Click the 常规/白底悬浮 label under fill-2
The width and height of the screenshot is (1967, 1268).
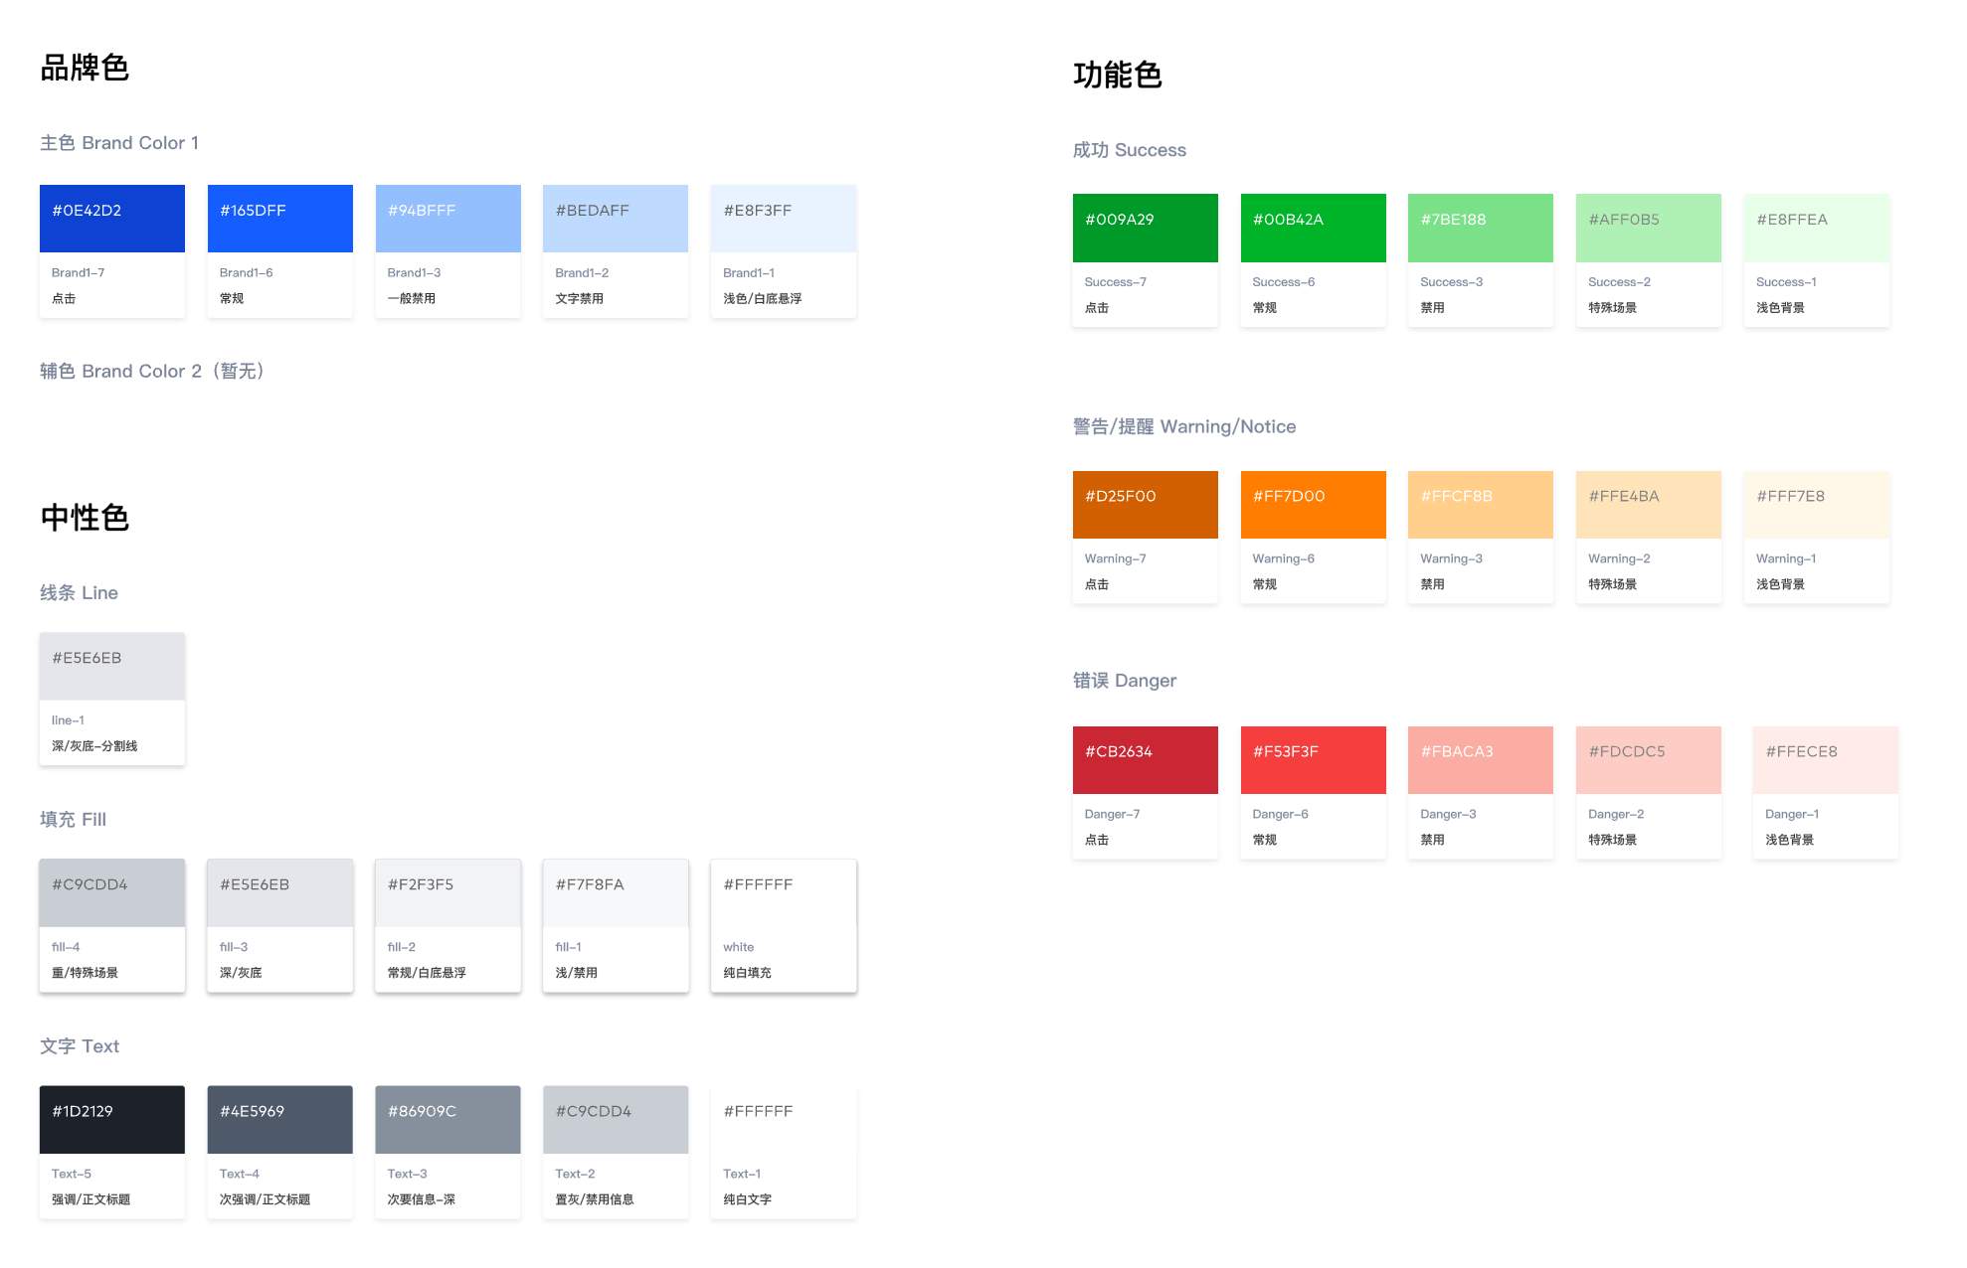pyautogui.click(x=427, y=973)
